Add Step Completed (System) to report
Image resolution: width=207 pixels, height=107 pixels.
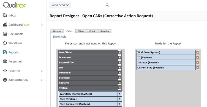120,104
